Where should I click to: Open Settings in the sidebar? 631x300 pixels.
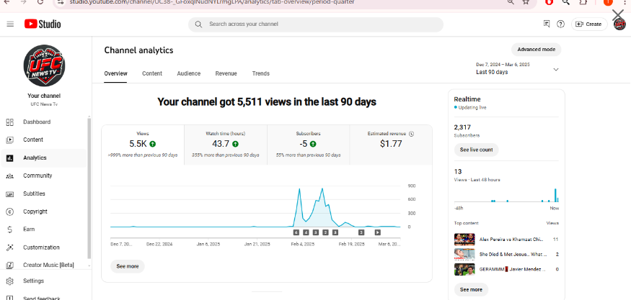[43, 281]
